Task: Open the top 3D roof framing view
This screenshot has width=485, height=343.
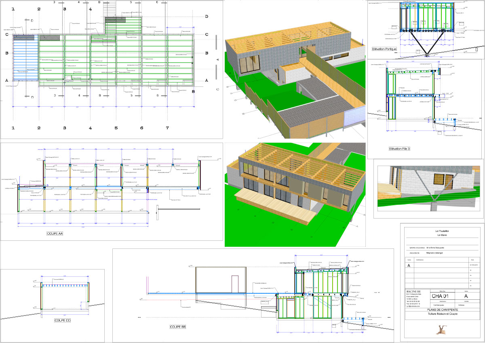Action: click(x=293, y=69)
